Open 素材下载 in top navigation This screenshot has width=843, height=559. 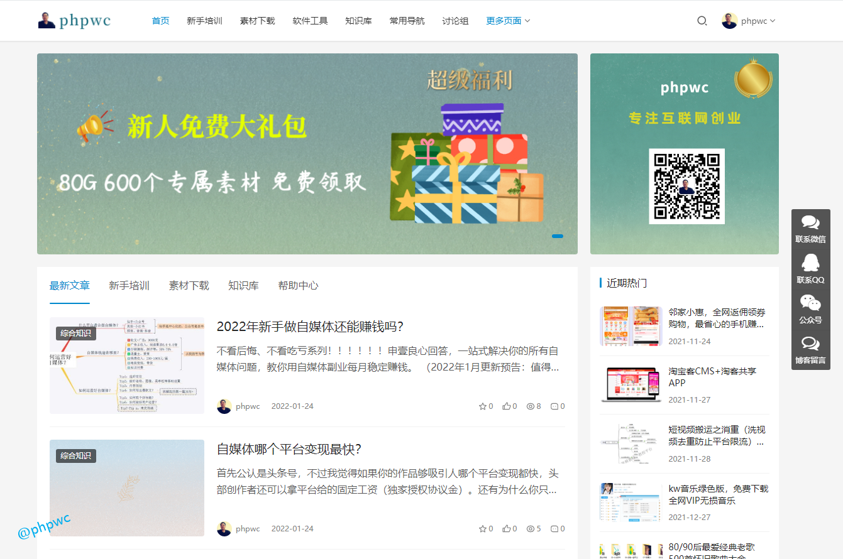257,21
